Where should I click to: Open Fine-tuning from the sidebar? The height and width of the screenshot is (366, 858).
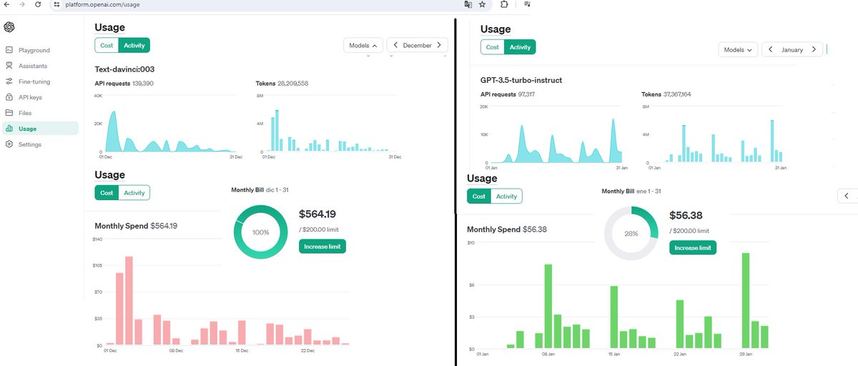click(x=41, y=81)
